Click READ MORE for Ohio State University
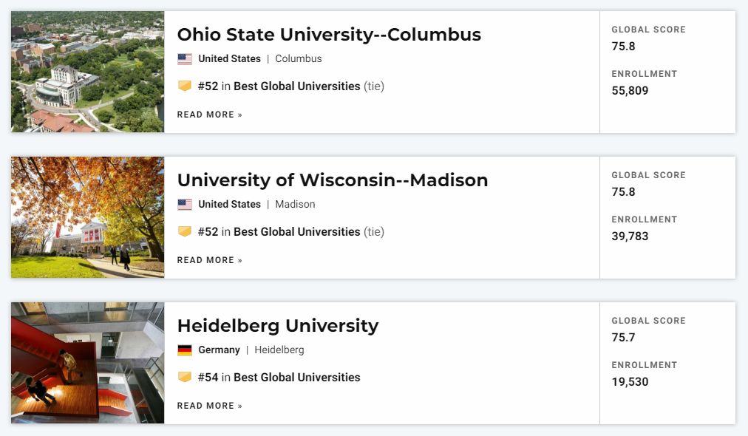Screen dimensions: 748x436 coord(210,115)
